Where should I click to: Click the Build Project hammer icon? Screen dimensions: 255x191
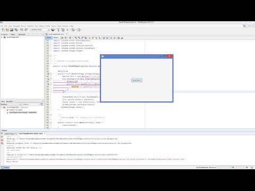58,30
